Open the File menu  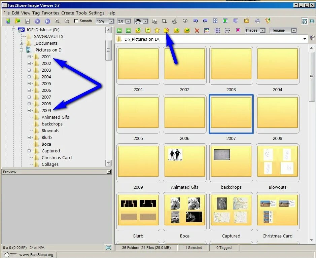(x=6, y=13)
